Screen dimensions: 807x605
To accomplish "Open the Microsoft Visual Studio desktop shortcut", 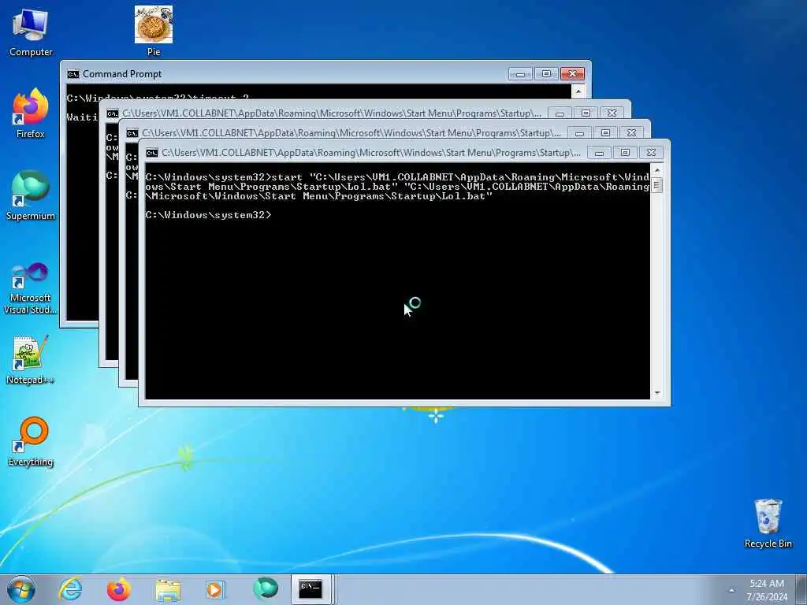I will click(31, 288).
